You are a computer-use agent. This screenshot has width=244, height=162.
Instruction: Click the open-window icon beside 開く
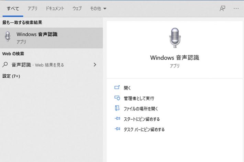coord(117,87)
